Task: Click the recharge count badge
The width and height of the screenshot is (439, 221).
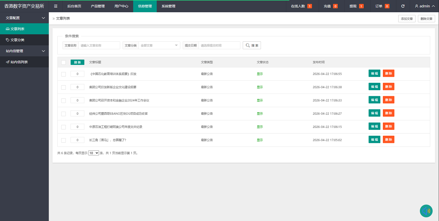Action: tap(335, 6)
